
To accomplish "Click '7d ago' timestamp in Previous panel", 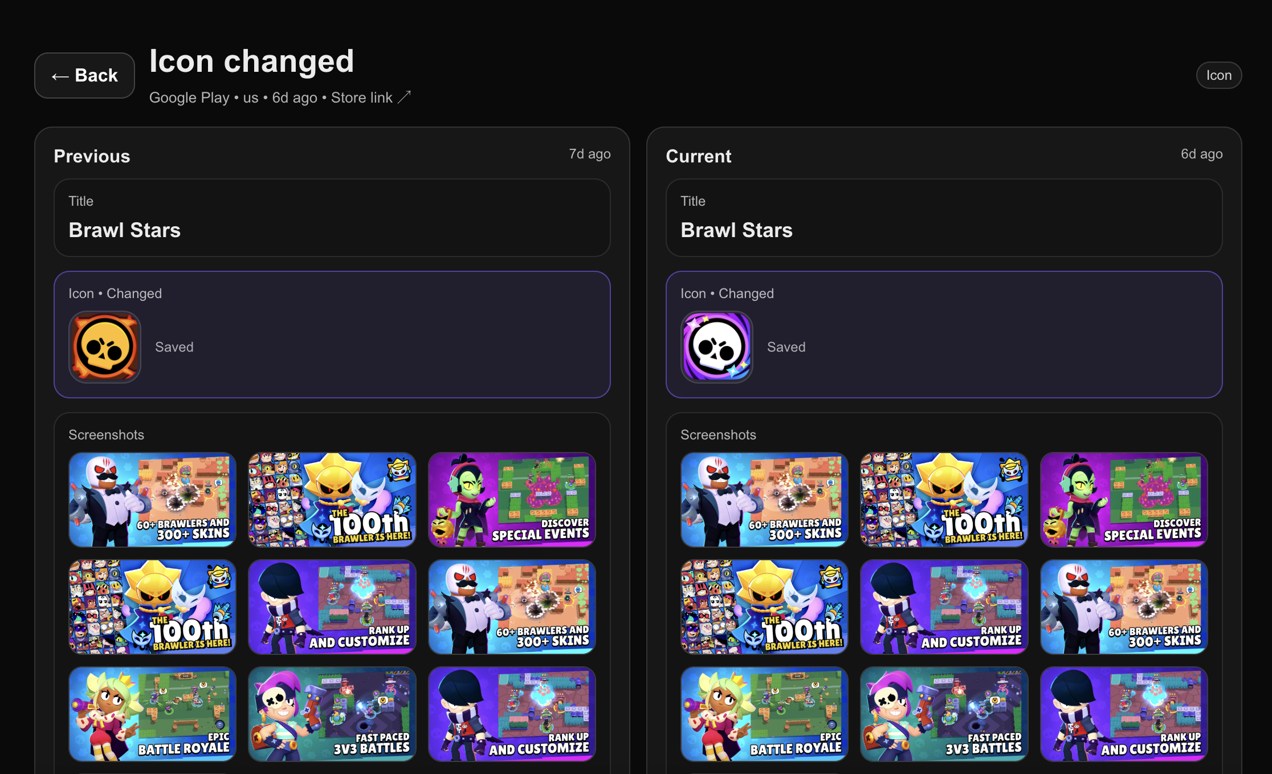I will (x=590, y=154).
